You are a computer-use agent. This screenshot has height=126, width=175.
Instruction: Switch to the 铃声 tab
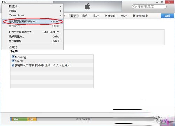(73, 16)
